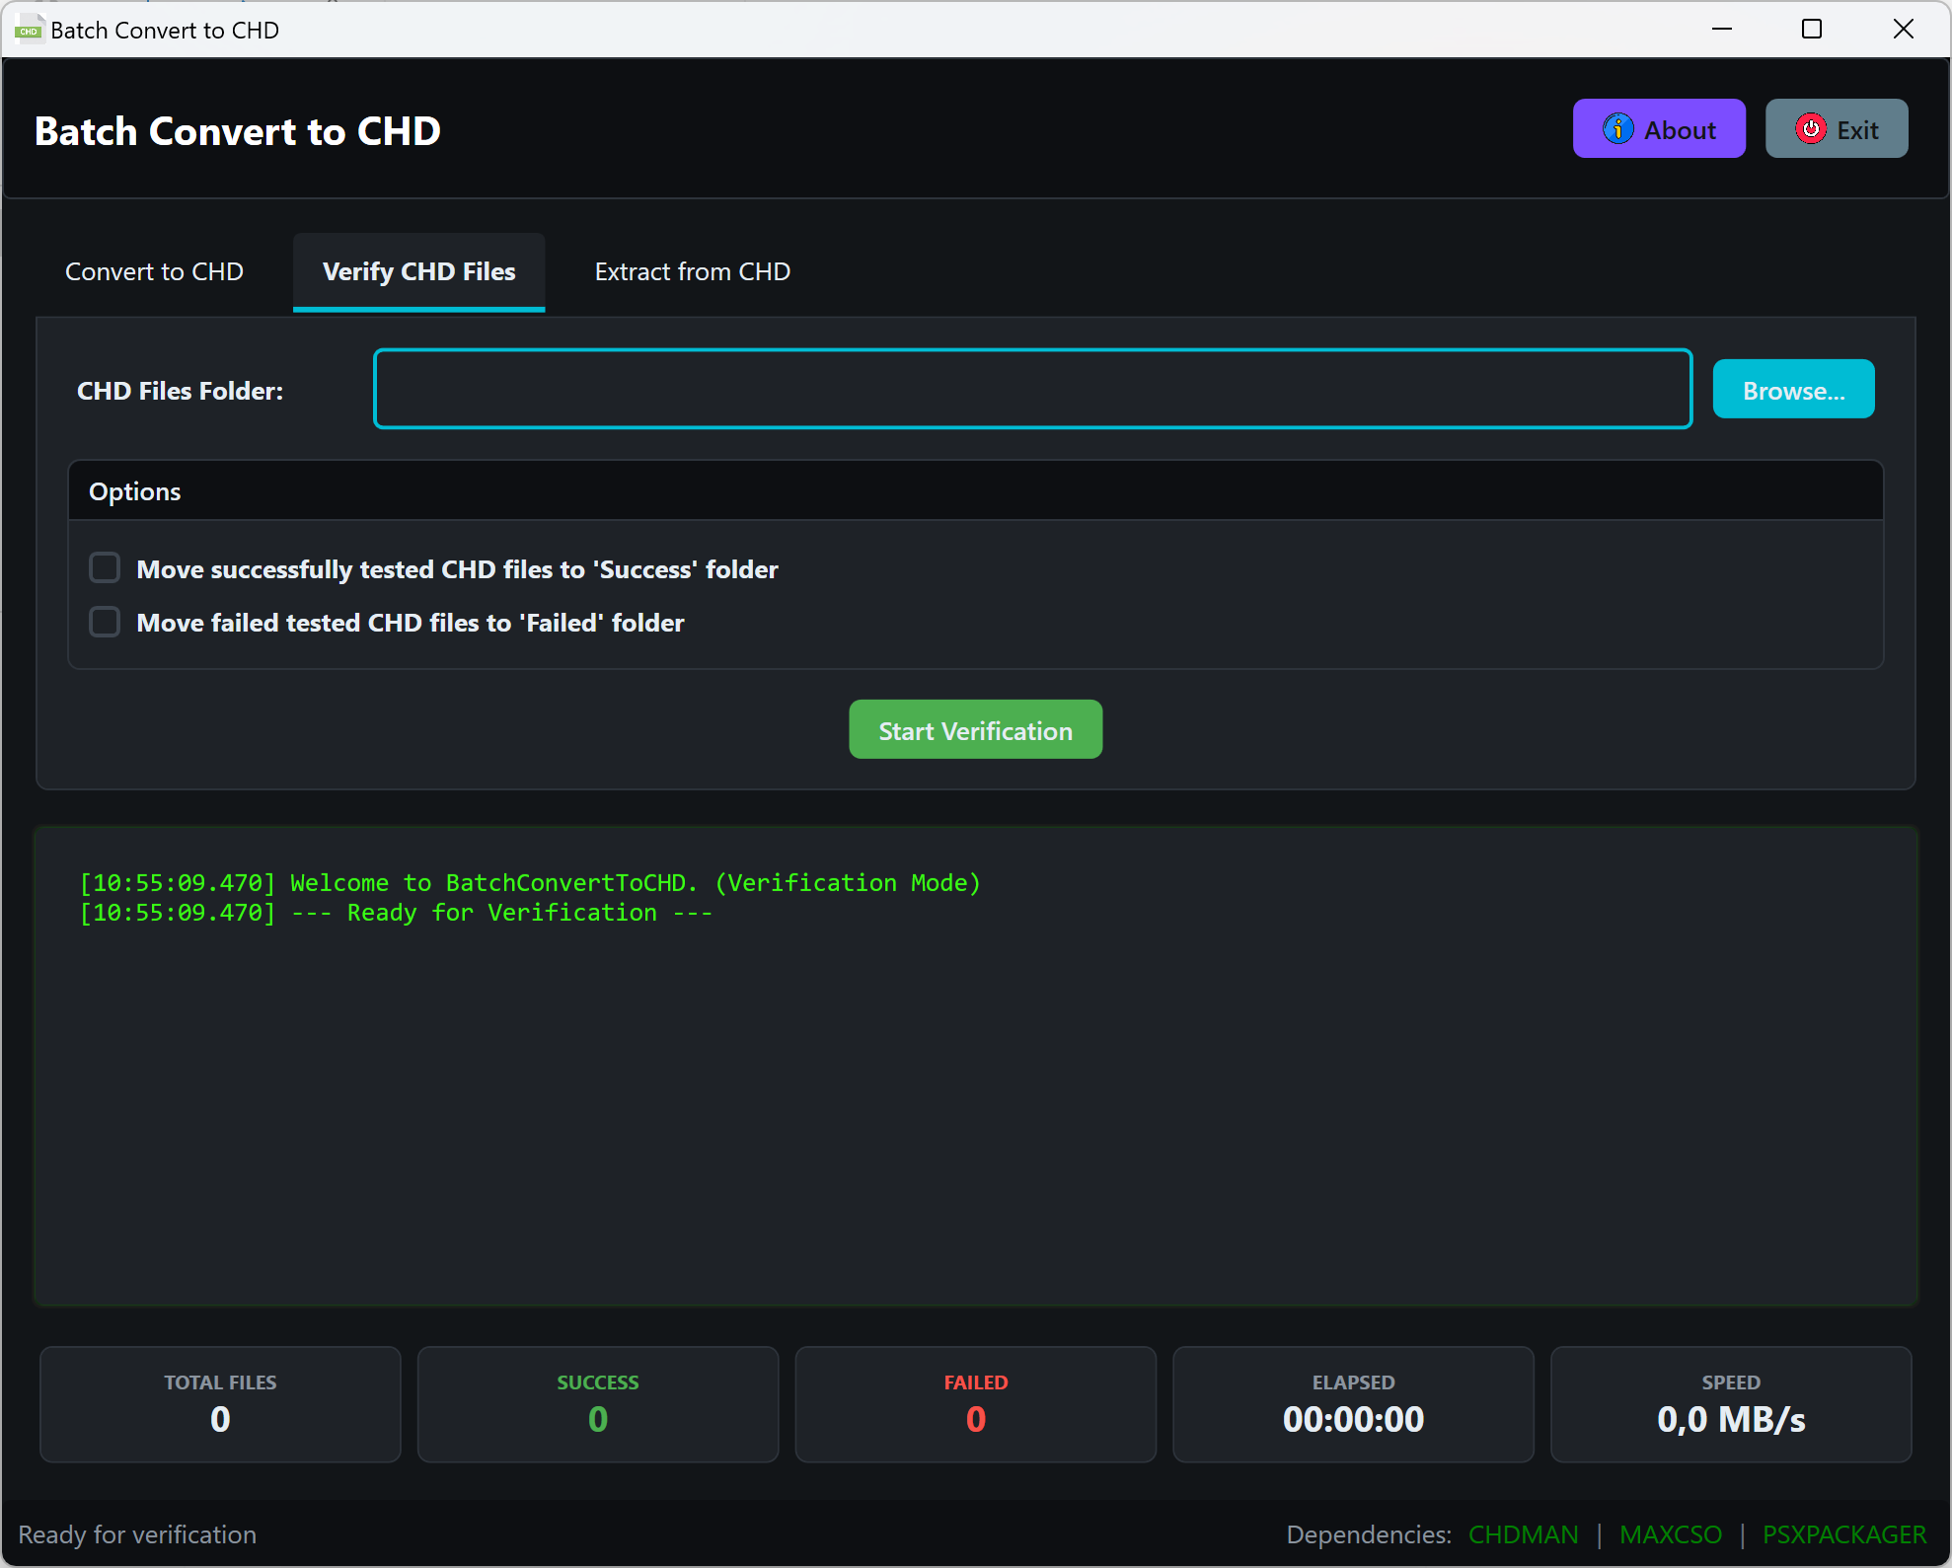This screenshot has height=1568, width=1952.
Task: Click the Ready for Verification log line
Action: 396,913
